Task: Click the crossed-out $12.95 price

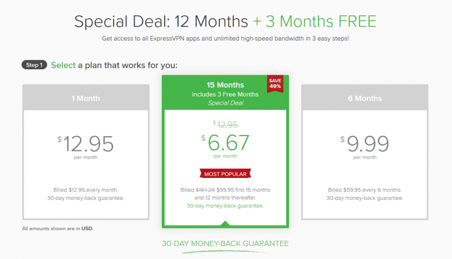Action: pyautogui.click(x=225, y=125)
